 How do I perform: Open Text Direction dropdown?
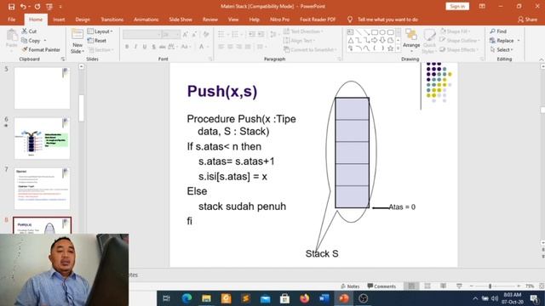tap(303, 31)
